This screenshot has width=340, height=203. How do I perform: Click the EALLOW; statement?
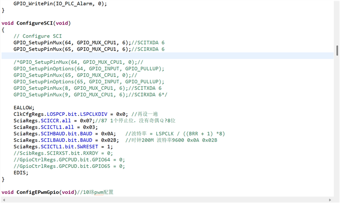(24, 108)
